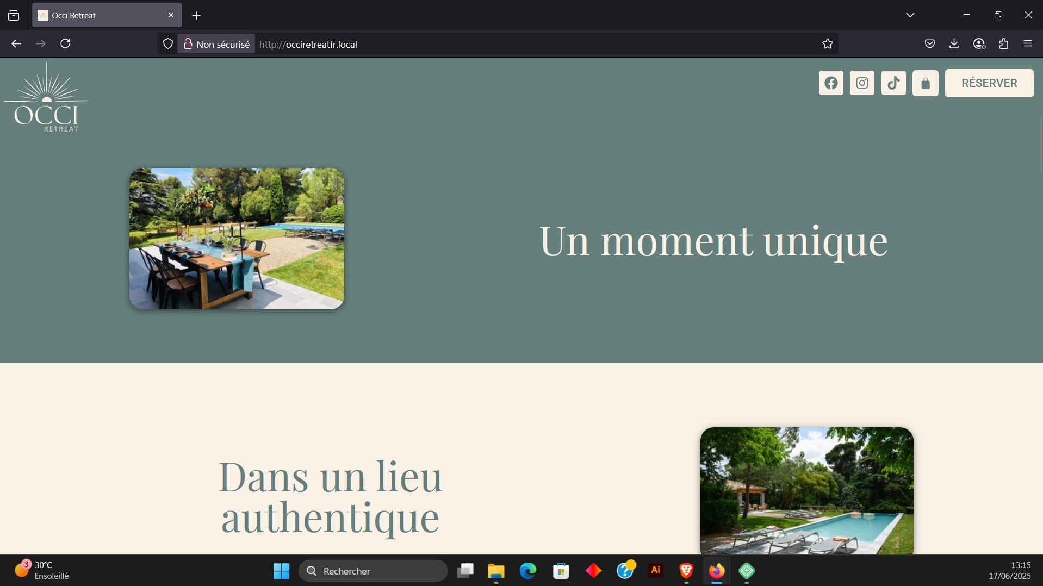Open File Explorer from taskbar

496,571
